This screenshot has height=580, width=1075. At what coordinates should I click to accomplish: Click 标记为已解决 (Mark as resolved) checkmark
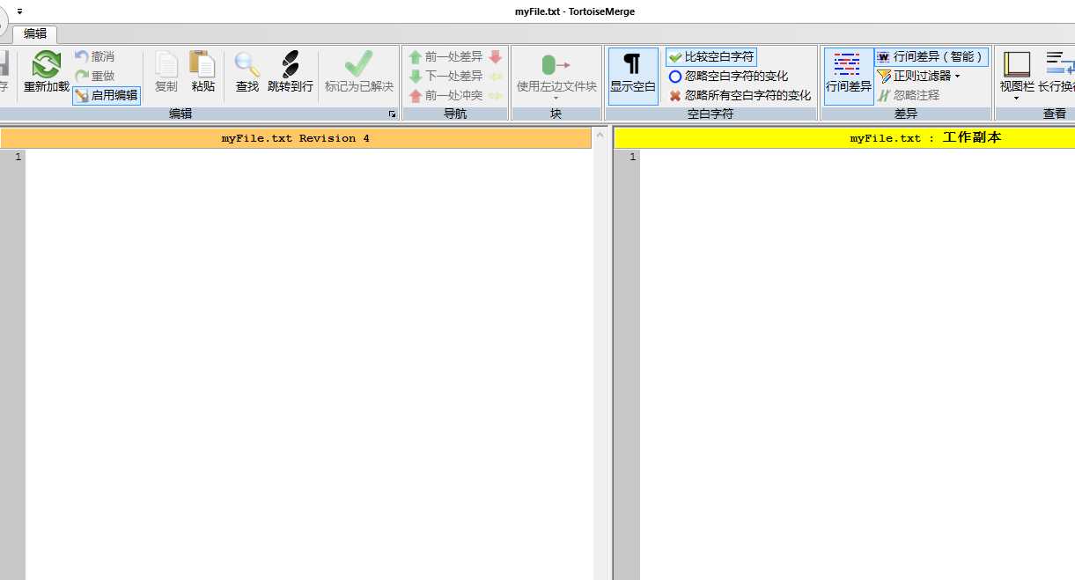point(358,64)
